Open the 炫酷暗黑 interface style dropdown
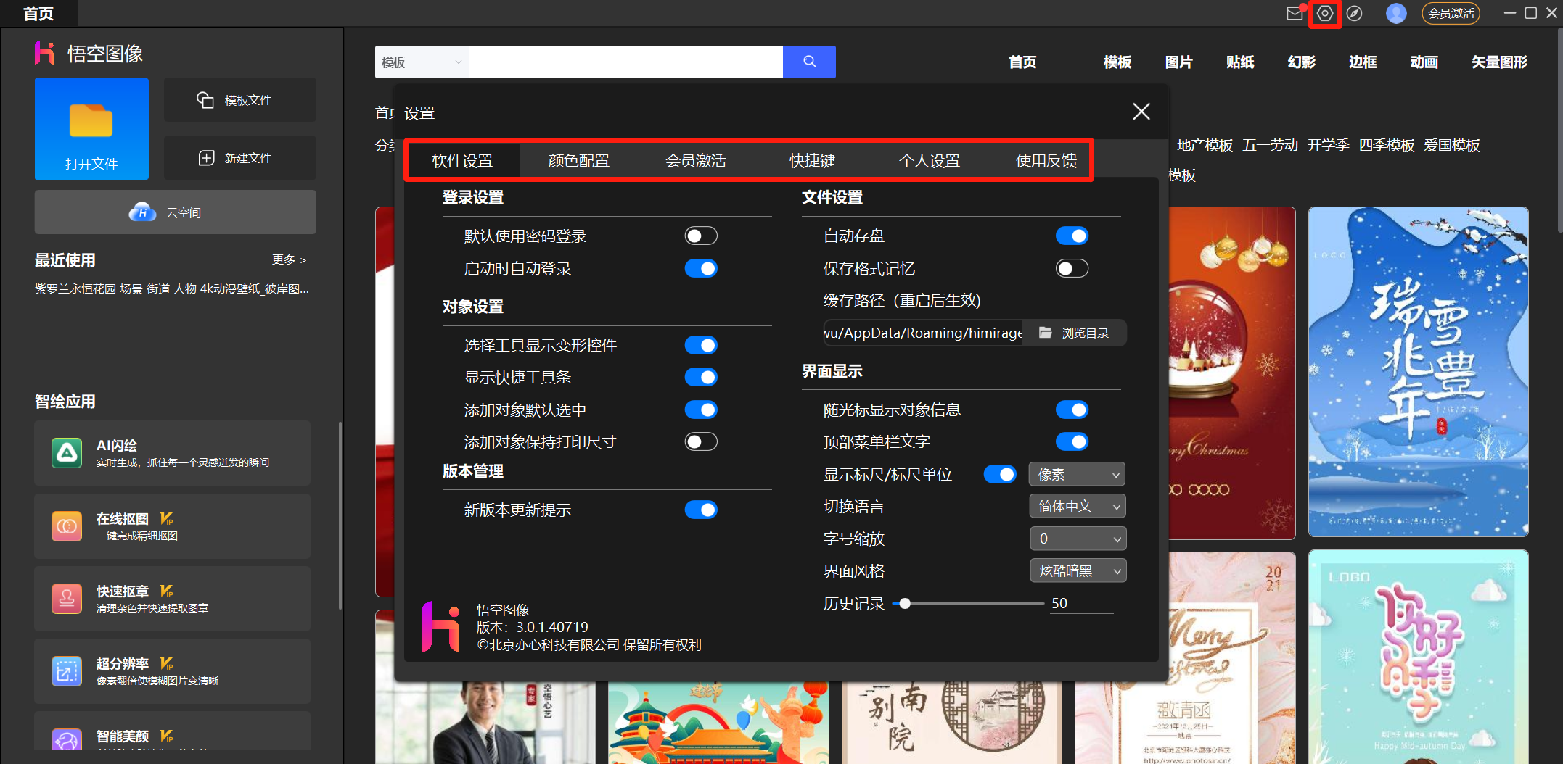This screenshot has width=1563, height=764. click(1077, 571)
